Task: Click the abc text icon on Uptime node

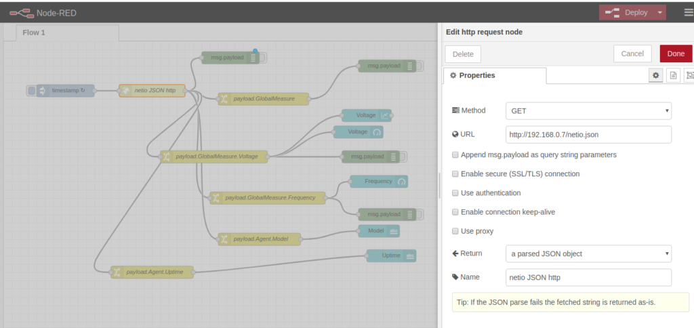Action: 410,256
